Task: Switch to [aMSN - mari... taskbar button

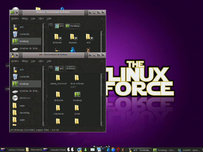Action: 189,150
